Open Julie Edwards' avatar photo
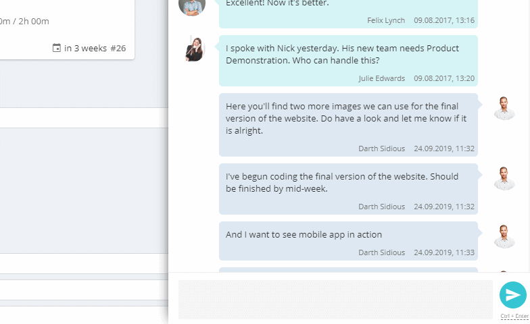530x324 pixels. click(x=195, y=49)
